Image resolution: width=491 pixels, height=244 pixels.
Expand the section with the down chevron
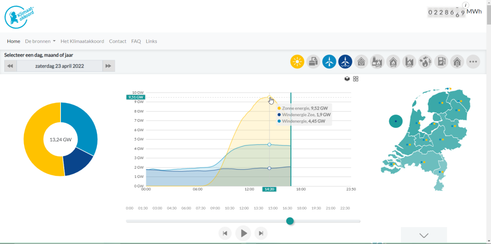pos(424,235)
